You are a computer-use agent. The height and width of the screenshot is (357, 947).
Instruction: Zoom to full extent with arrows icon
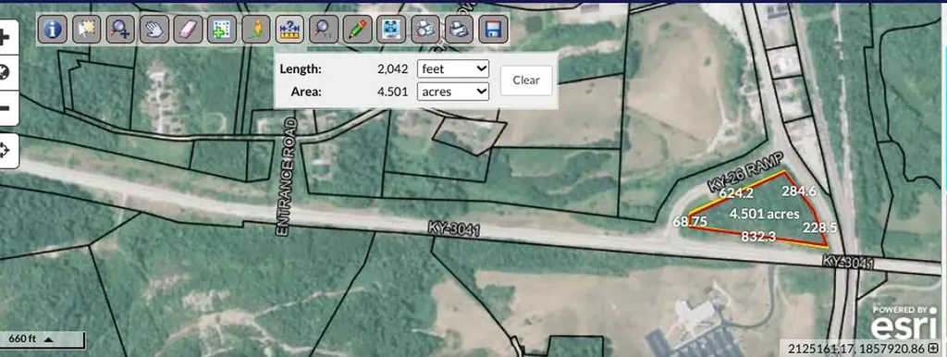(x=391, y=29)
